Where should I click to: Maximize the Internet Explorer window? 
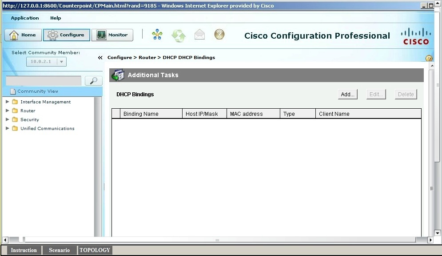[x=430, y=6]
